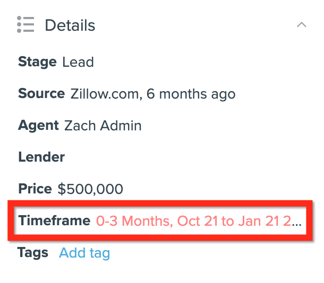This screenshot has width=324, height=283.
Task: Click the Stage field label
Action: pyautogui.click(x=37, y=62)
